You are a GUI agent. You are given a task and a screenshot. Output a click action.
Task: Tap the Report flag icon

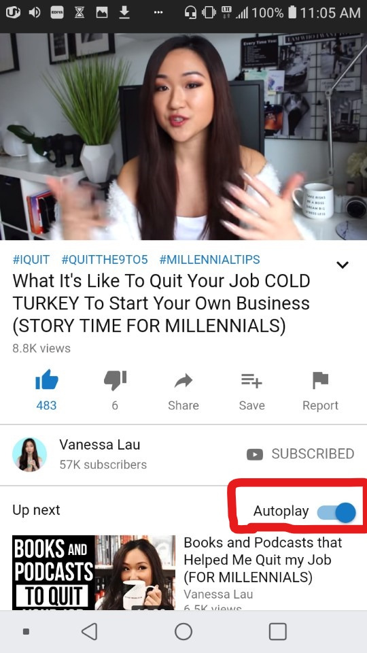320,380
